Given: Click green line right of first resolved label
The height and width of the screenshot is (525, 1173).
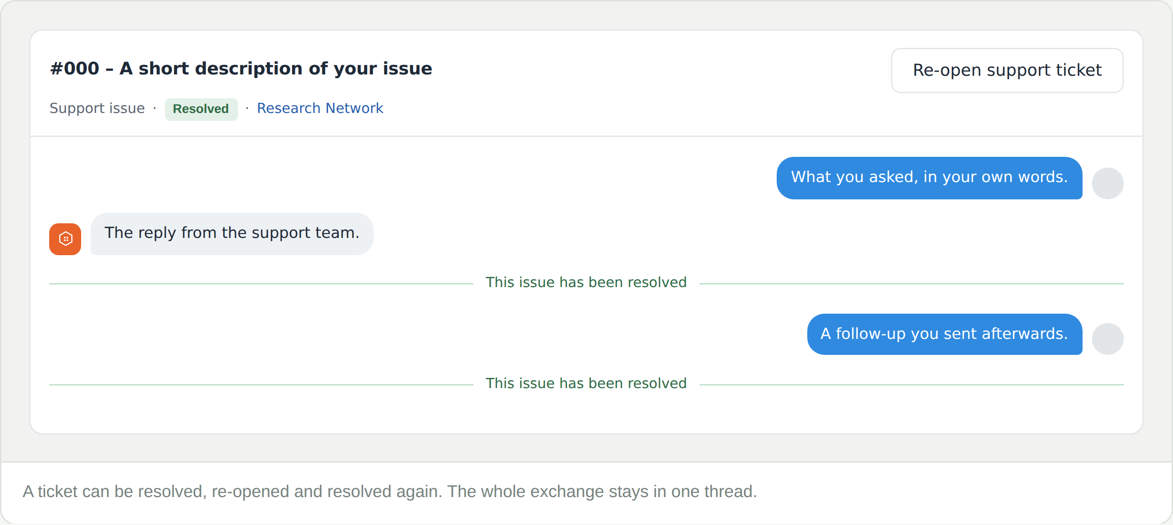Looking at the screenshot, I should [911, 284].
